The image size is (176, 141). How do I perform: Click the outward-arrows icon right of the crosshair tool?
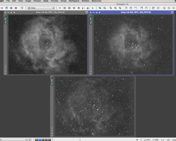(65, 8)
